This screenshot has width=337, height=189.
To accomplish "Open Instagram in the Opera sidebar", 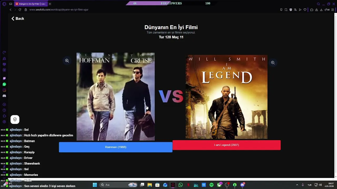I will point(4,90).
